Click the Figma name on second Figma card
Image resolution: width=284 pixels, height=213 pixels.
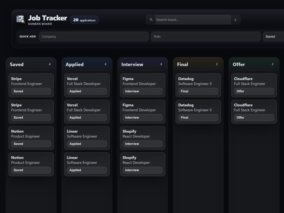pos(128,105)
